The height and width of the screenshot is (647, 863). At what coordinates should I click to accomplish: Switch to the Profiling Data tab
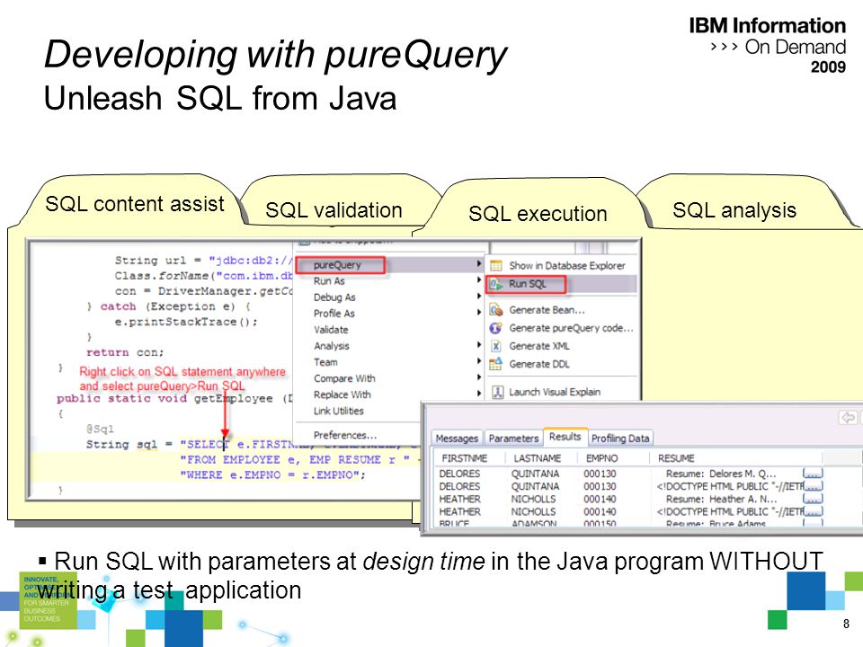(620, 438)
